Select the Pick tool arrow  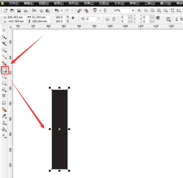click(x=4, y=30)
